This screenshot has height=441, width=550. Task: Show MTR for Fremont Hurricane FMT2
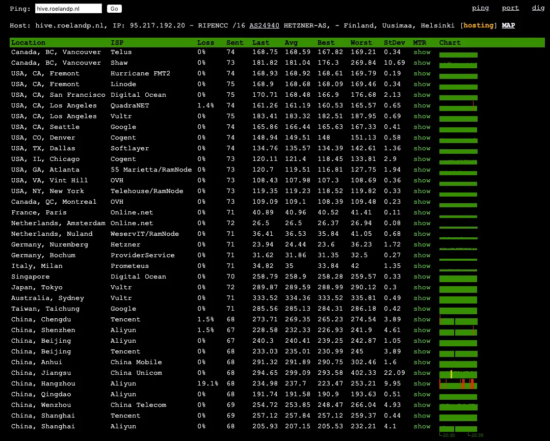click(x=422, y=73)
